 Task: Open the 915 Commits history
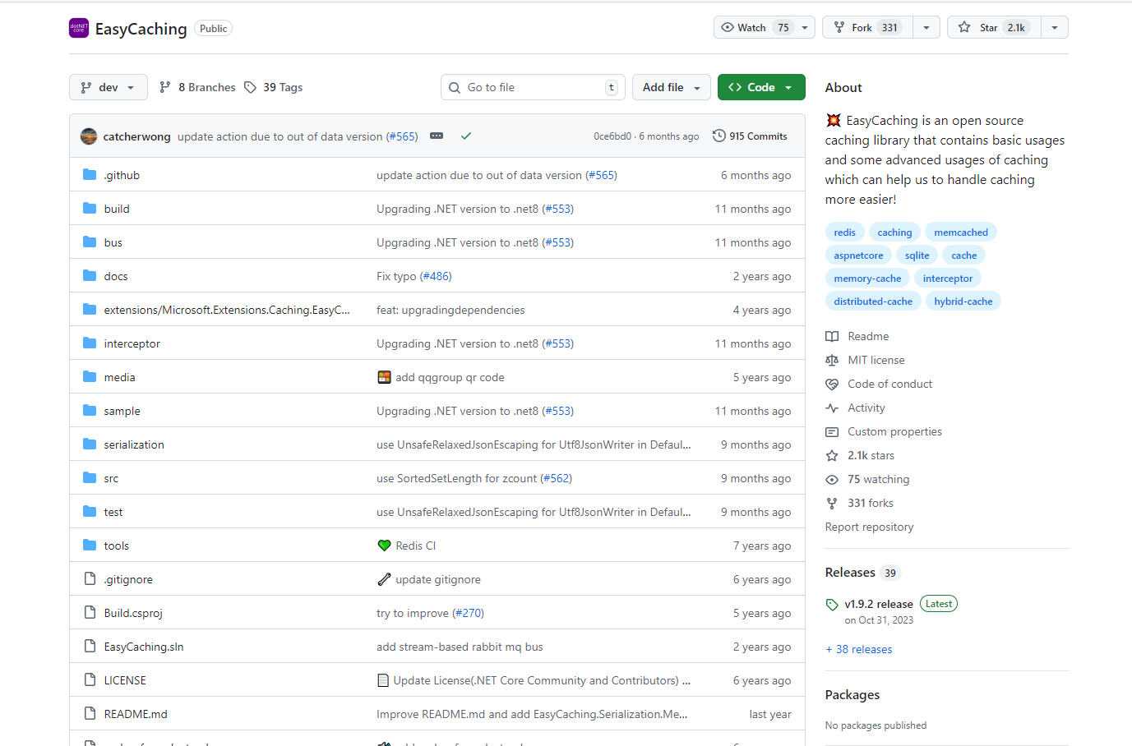pyautogui.click(x=750, y=136)
